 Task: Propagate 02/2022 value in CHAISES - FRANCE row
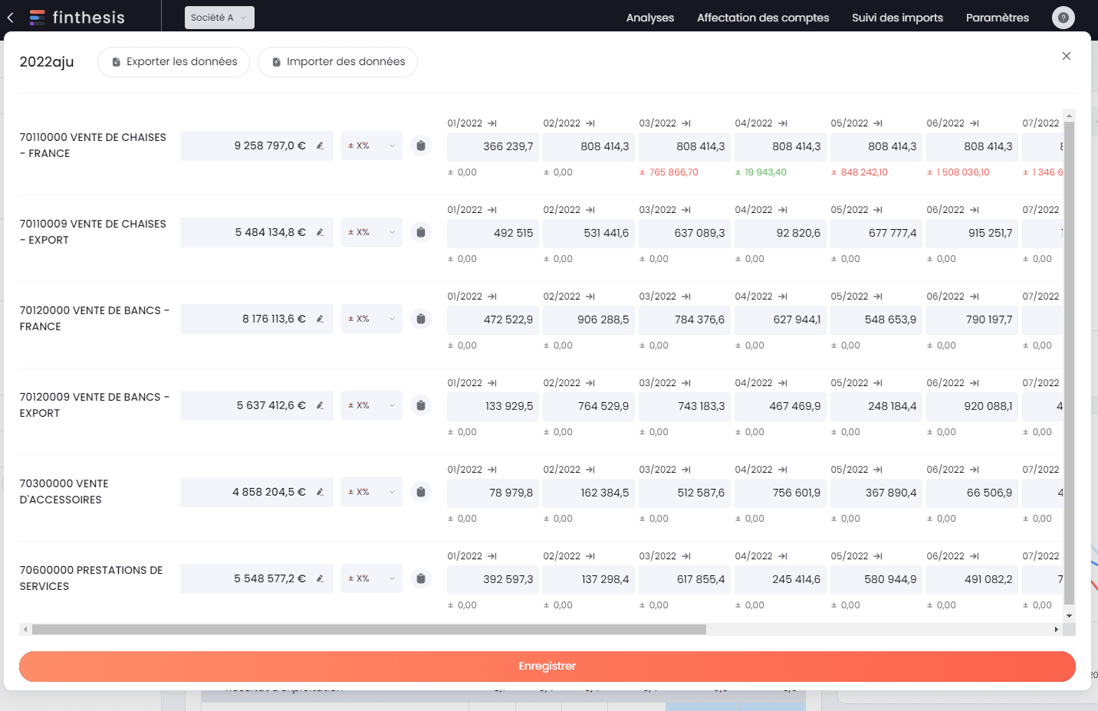point(590,123)
